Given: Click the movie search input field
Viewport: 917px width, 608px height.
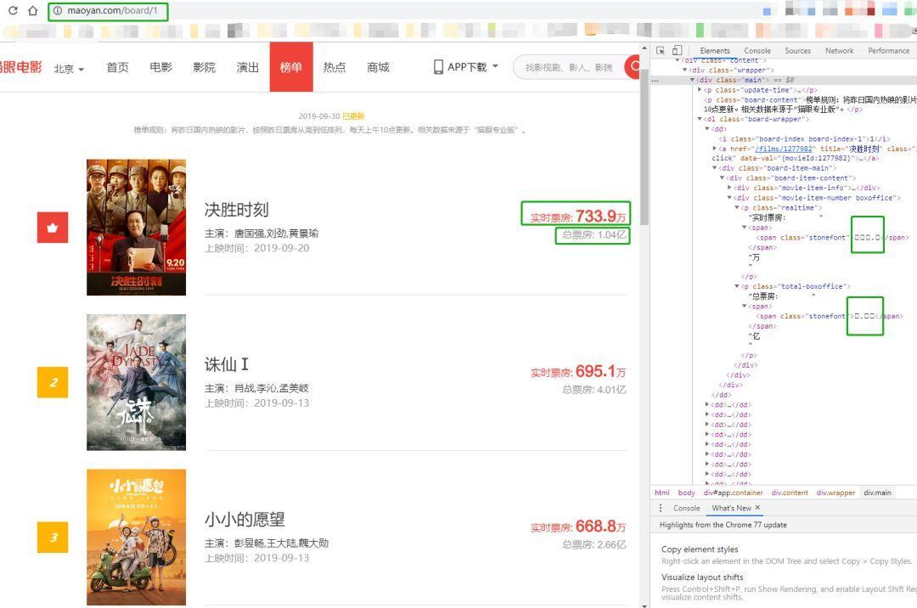Looking at the screenshot, I should click(x=571, y=67).
